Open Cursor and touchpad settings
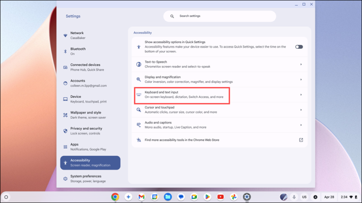Image resolution: width=362 pixels, height=203 pixels. (x=219, y=110)
